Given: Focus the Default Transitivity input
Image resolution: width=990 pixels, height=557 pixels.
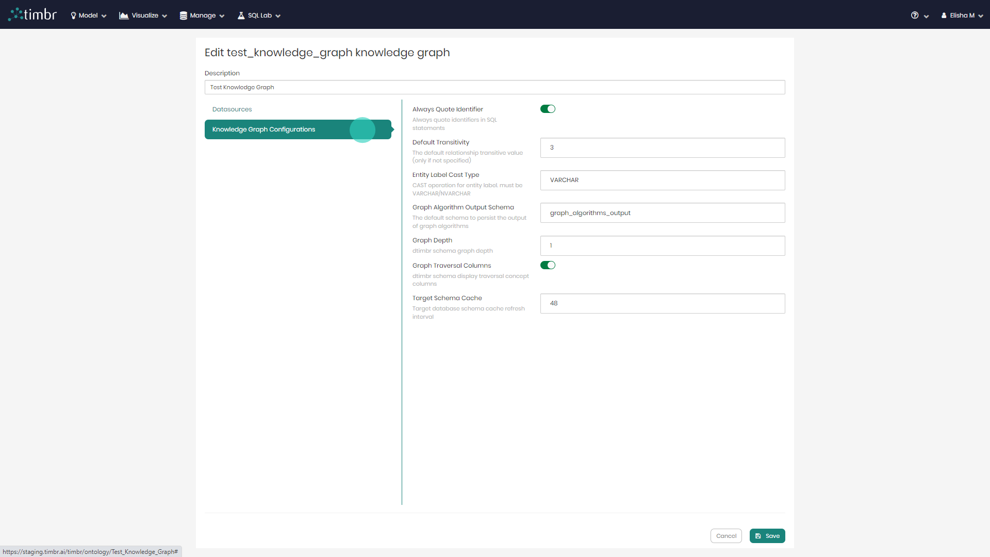Looking at the screenshot, I should (662, 148).
